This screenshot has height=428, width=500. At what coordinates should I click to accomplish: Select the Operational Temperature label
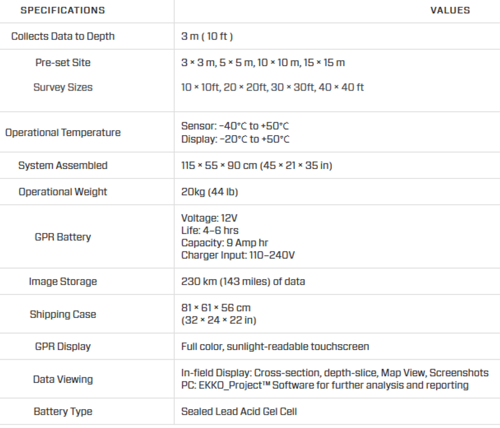(x=63, y=133)
